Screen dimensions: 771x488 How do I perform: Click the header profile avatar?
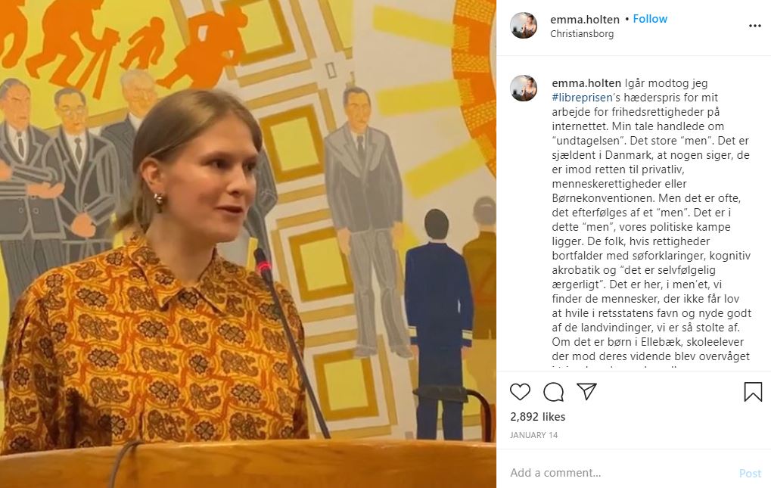pyautogui.click(x=524, y=26)
